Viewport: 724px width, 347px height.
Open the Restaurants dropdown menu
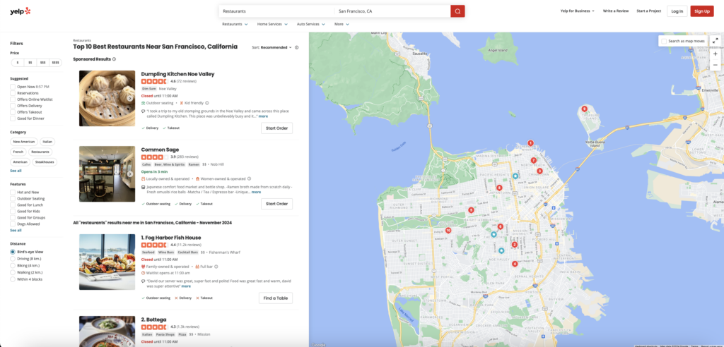[x=235, y=24]
